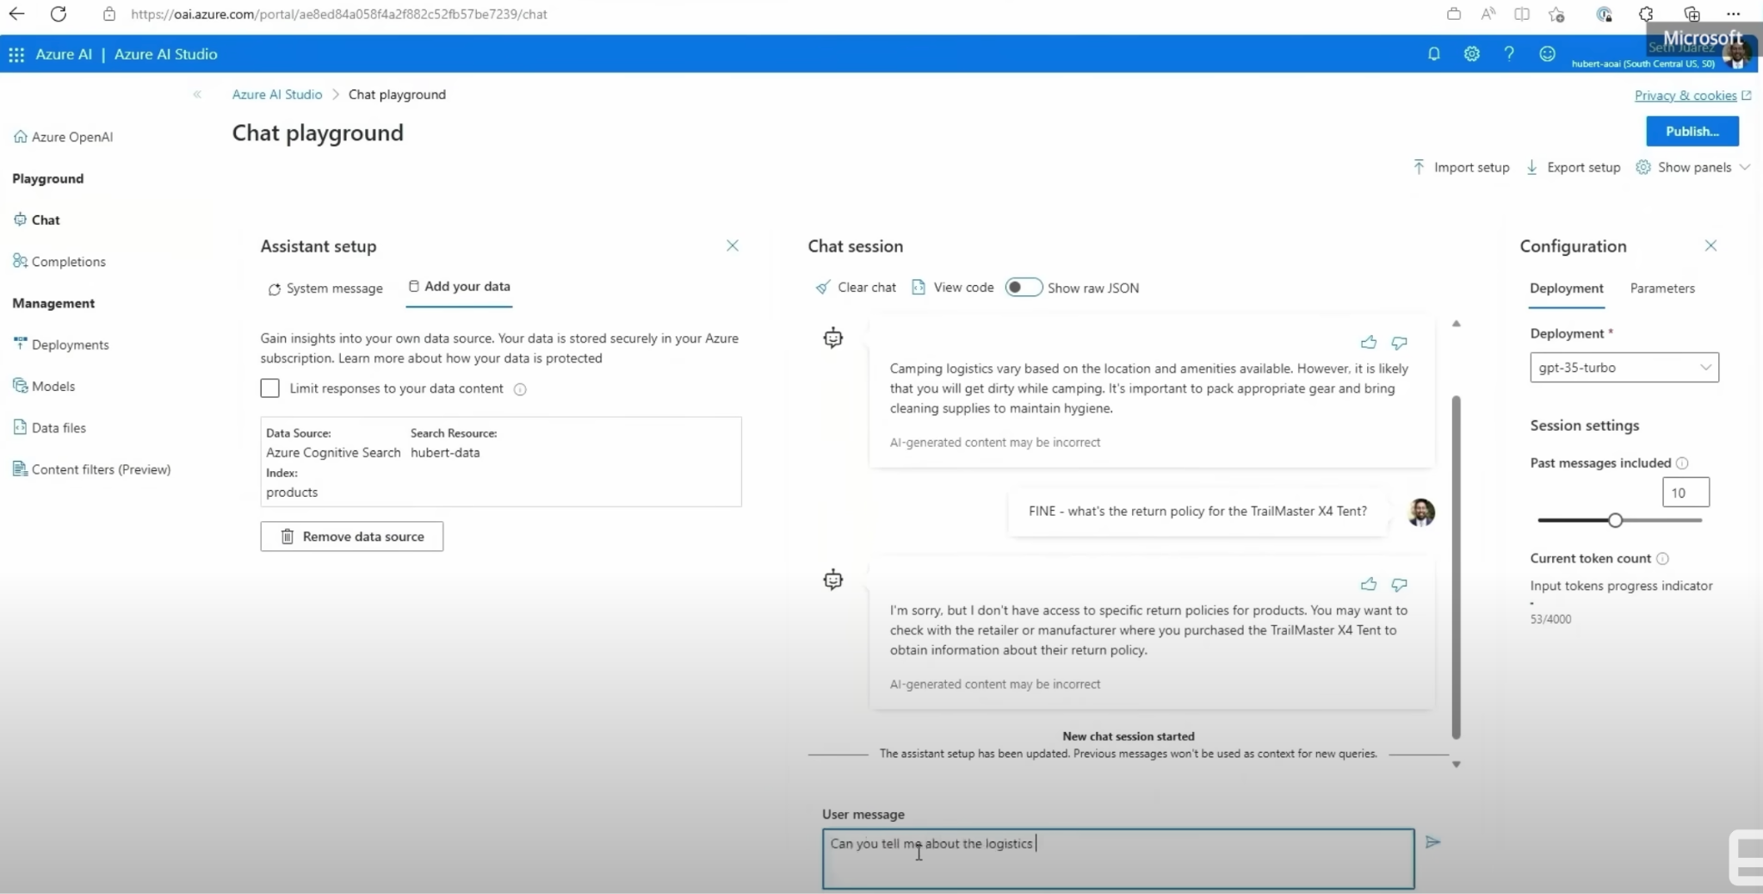Viewport: 1763px width, 894px height.
Task: Open browser more options menu
Action: [x=1733, y=14]
